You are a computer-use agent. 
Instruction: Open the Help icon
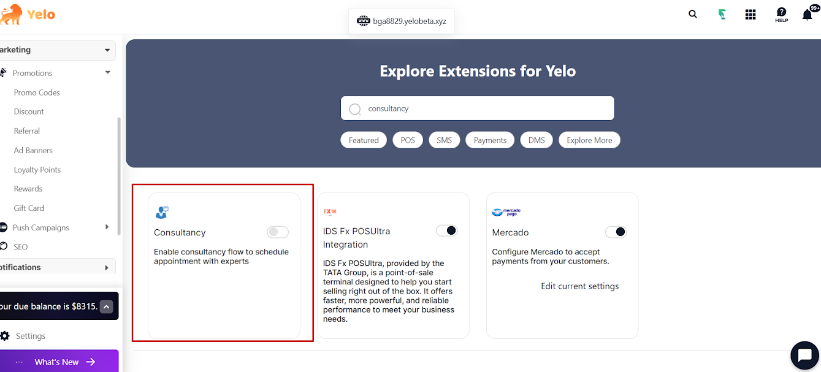tap(782, 15)
